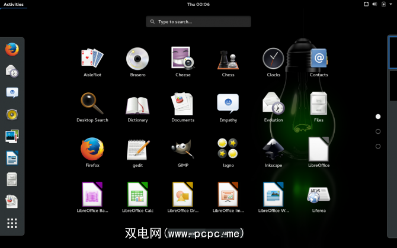Screen dimensions: 397x248
Task: Open LibreOffice Calc
Action: pyautogui.click(x=137, y=198)
